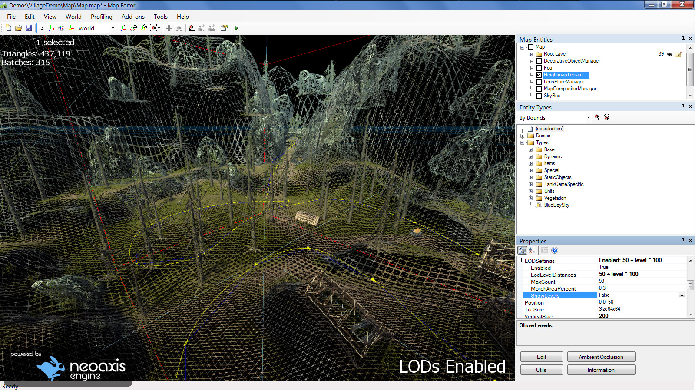Expand the Vegetation folder in Entity Types
Image resolution: width=695 pixels, height=391 pixels.
click(530, 198)
